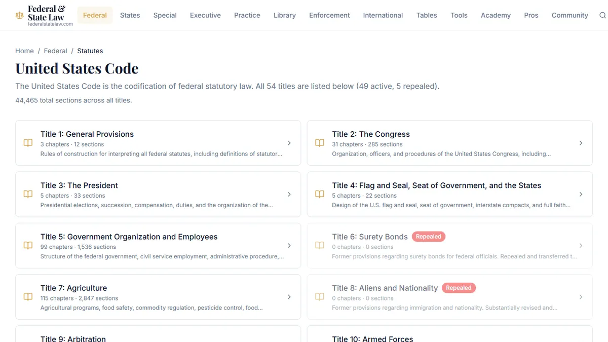Expand Title 6 Surety Bonds chevron

(581, 246)
